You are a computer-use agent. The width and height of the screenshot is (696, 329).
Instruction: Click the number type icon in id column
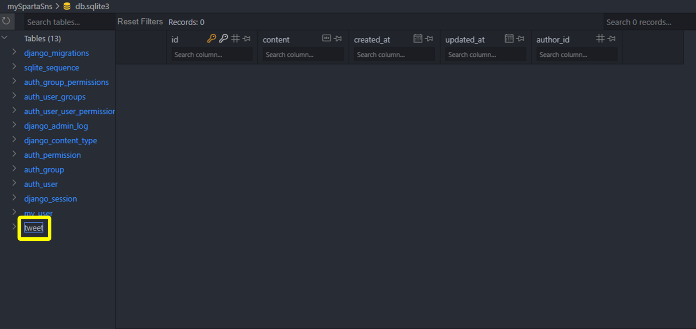pos(235,38)
